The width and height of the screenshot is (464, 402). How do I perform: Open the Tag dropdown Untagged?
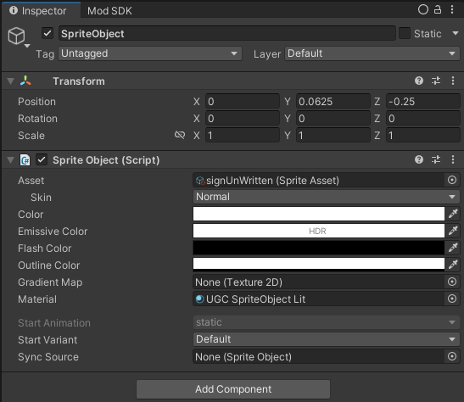coord(150,53)
